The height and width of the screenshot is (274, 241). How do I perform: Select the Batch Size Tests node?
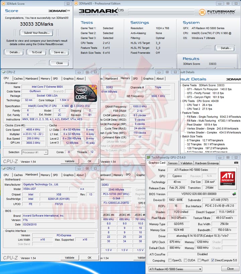(192, 136)
